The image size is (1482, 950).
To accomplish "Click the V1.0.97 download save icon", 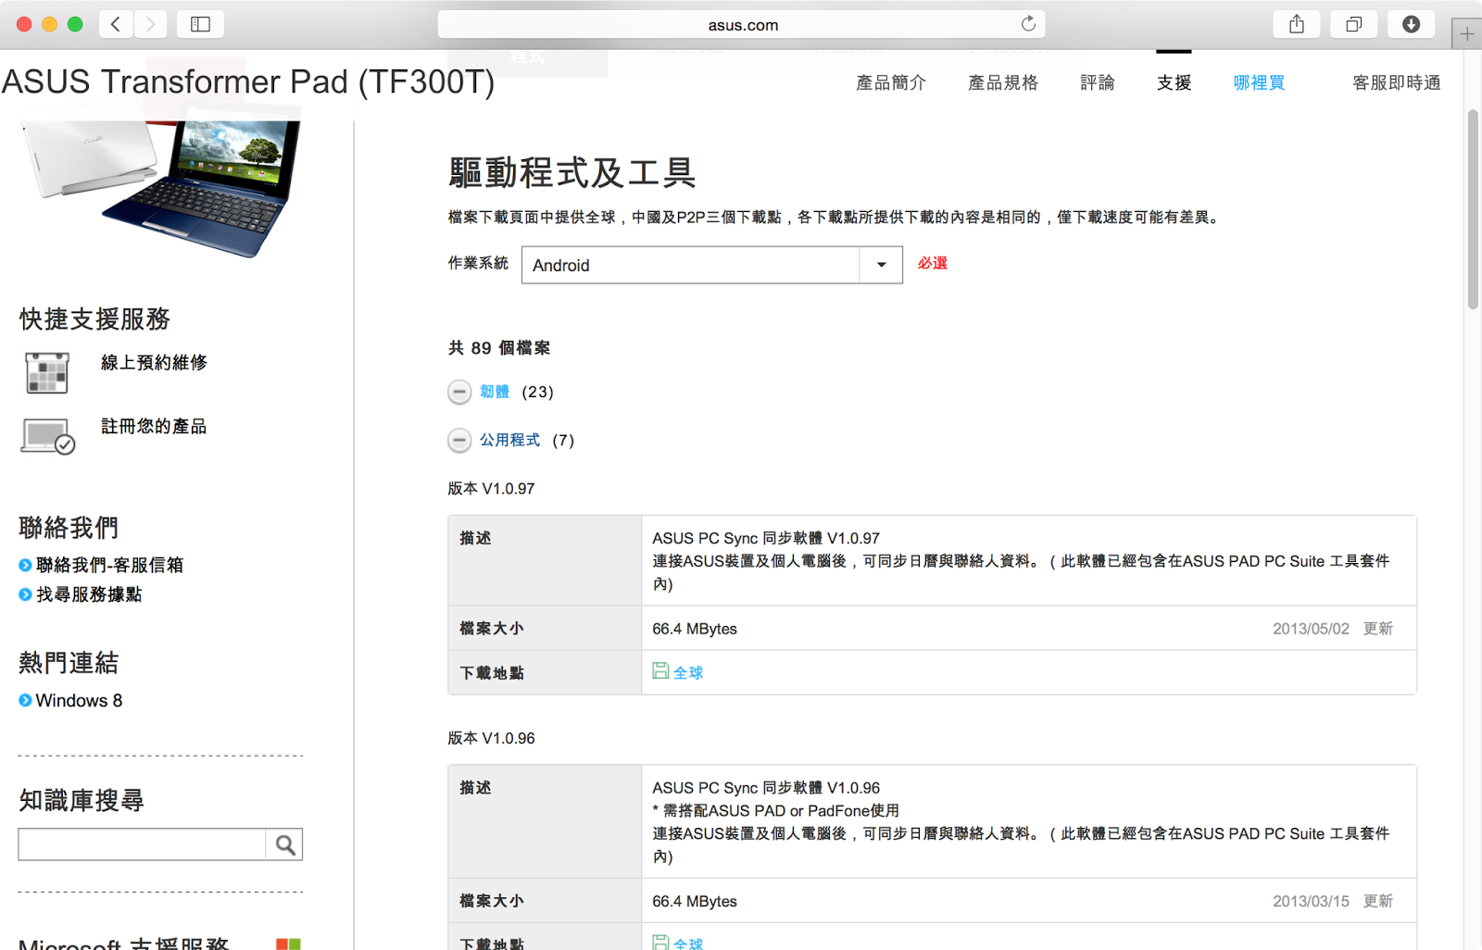I will pyautogui.click(x=660, y=671).
